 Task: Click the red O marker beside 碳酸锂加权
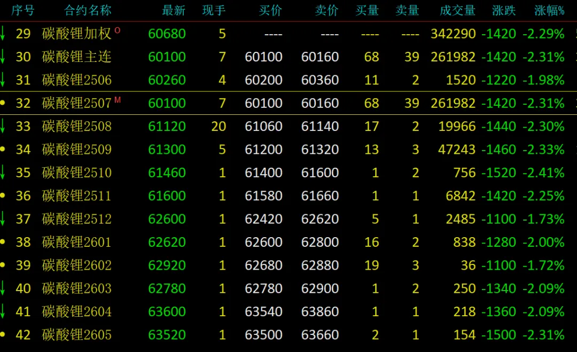pyautogui.click(x=118, y=30)
